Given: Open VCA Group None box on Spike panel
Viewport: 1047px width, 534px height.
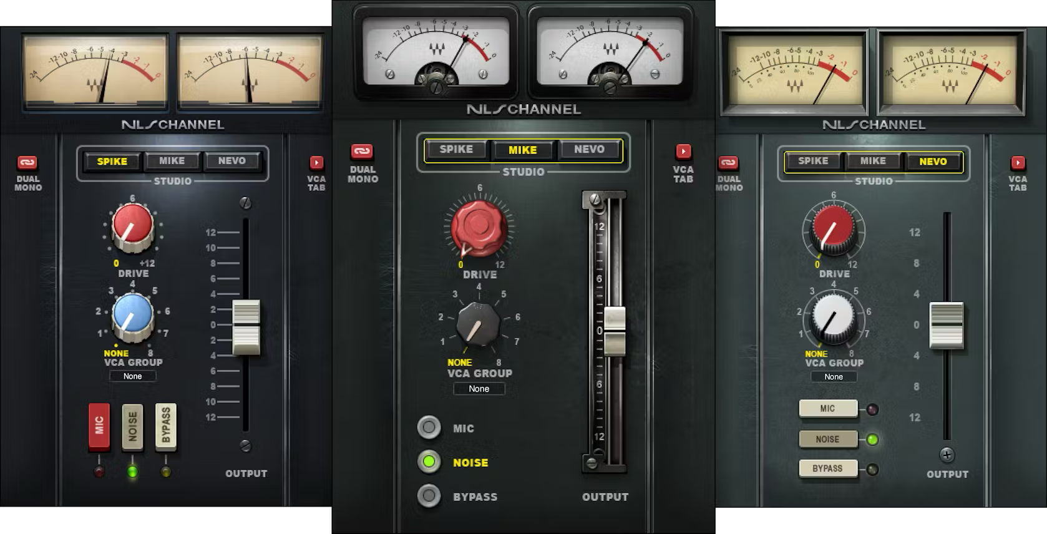Looking at the screenshot, I should (x=132, y=376).
